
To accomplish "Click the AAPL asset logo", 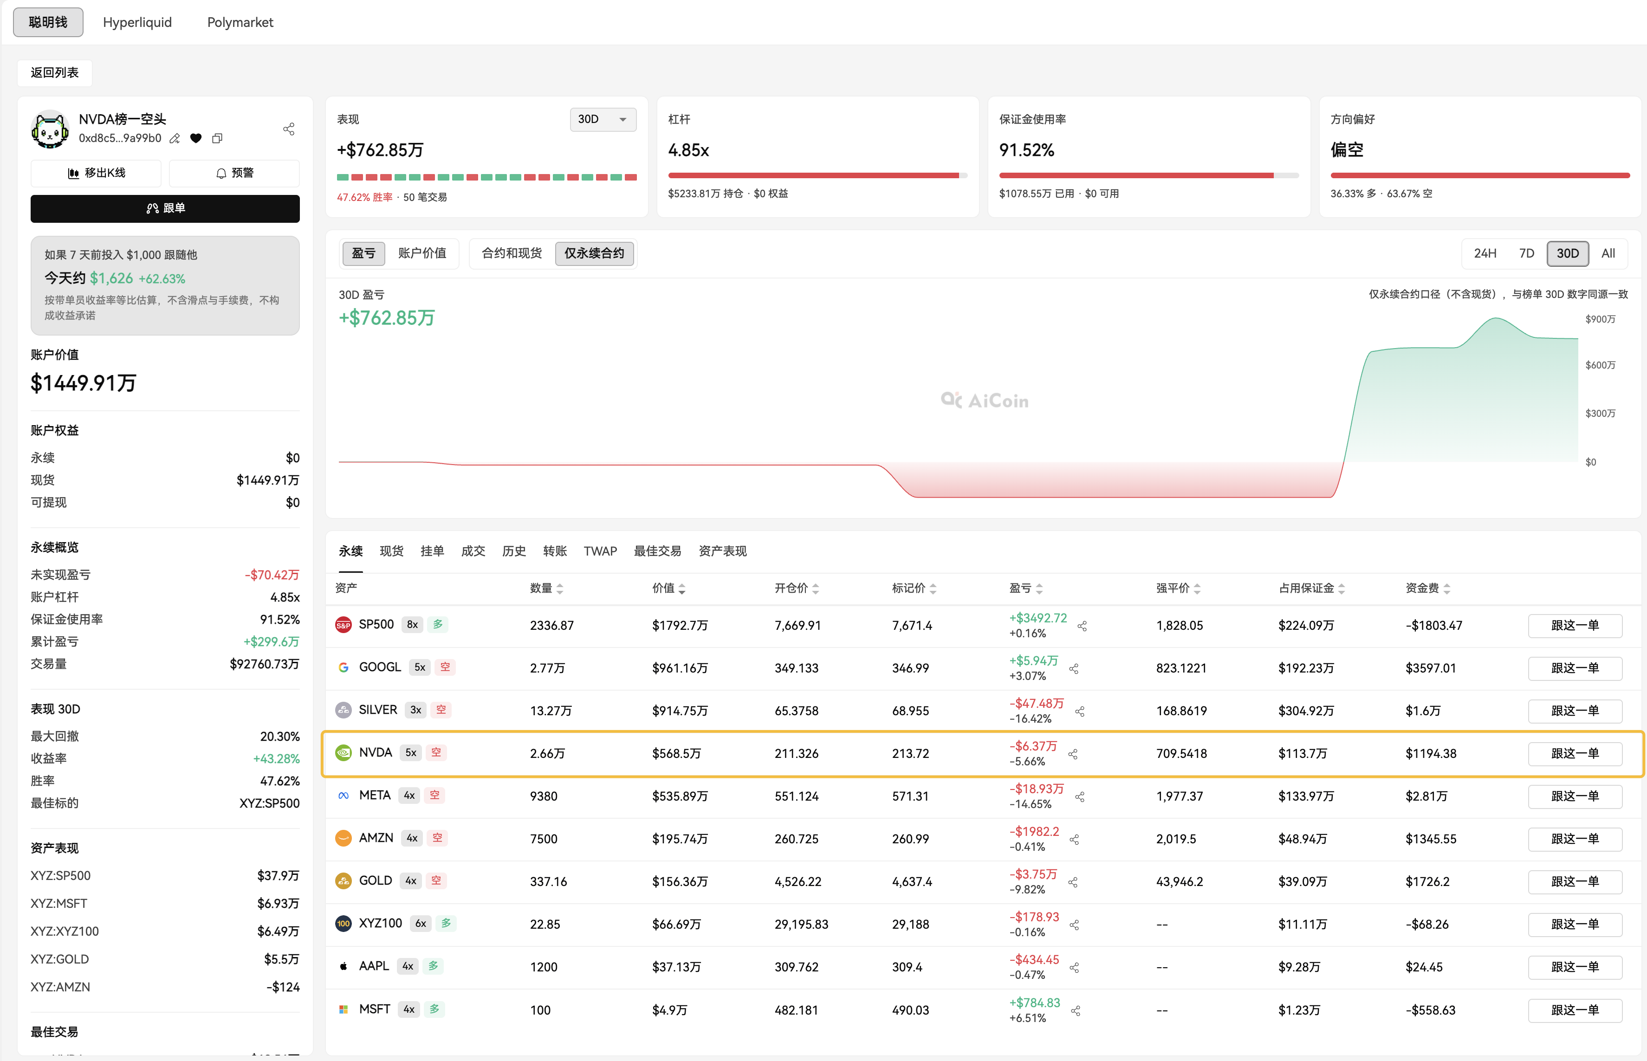I will 343,966.
